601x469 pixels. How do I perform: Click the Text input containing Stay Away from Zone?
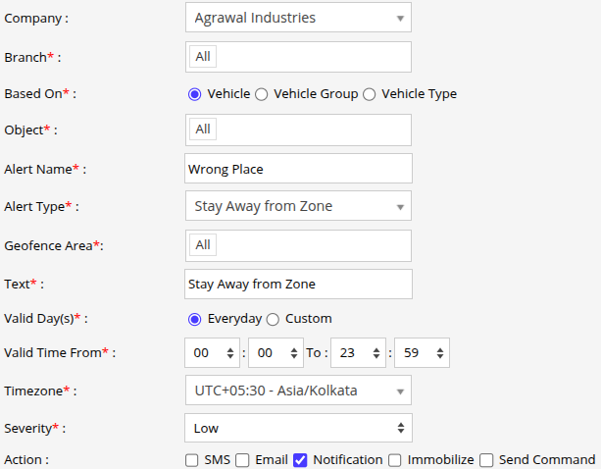coord(297,285)
